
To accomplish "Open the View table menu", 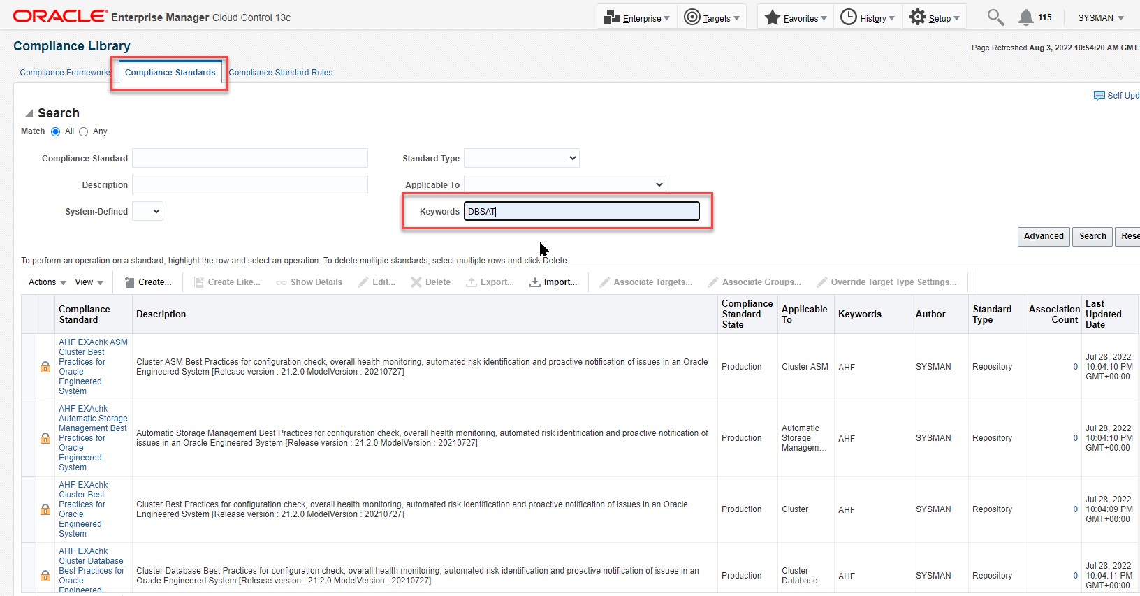I will pyautogui.click(x=89, y=282).
